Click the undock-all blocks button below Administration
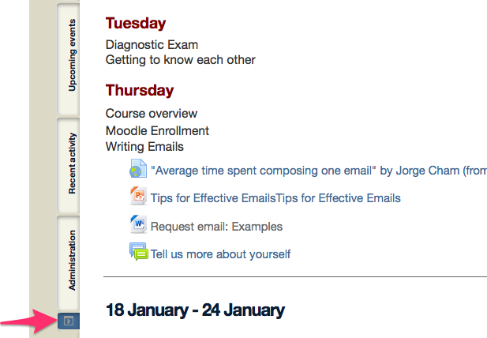This screenshot has width=487, height=338. point(69,321)
